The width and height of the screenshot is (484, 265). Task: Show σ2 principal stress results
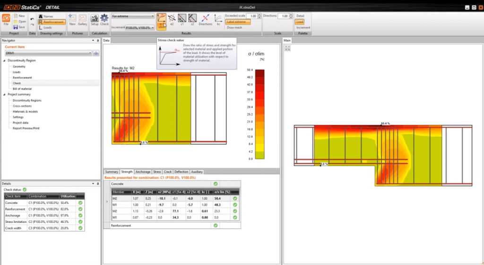172,20
